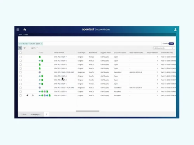Toggle the eye icon for GRG-PO-22021-2

point(40,80)
